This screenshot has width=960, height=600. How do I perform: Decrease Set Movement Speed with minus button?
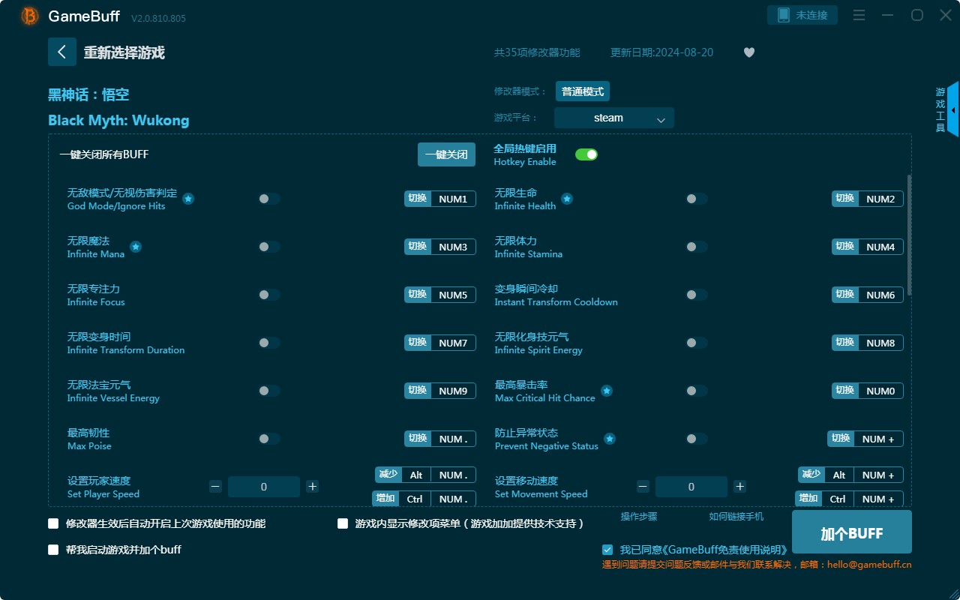643,487
